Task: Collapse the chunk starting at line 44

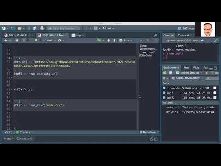Action: coord(12,101)
